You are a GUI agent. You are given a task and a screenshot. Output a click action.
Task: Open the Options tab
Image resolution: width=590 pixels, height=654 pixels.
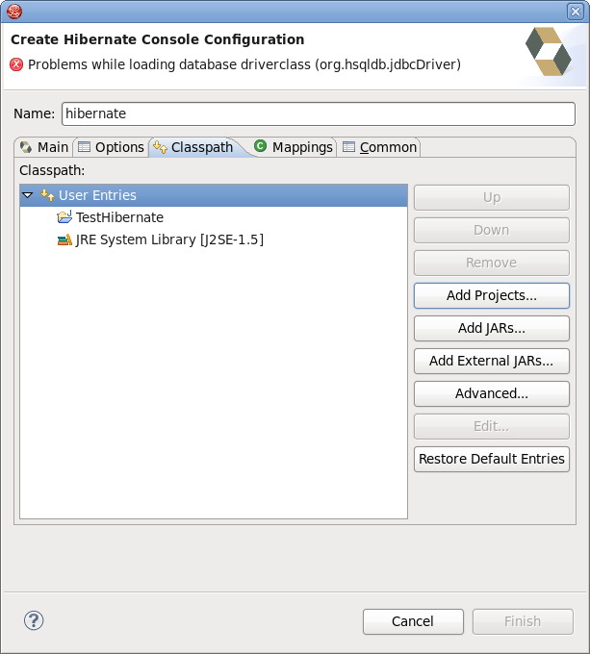click(x=111, y=147)
